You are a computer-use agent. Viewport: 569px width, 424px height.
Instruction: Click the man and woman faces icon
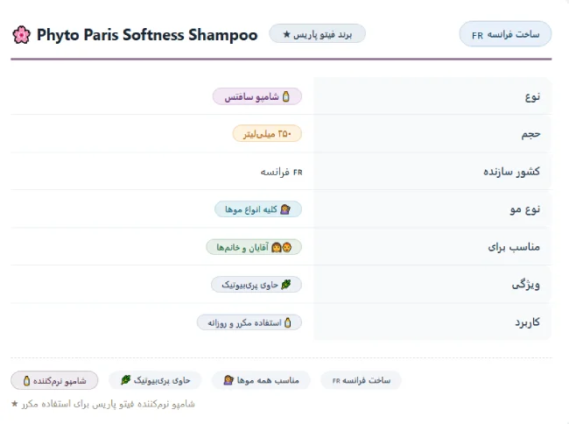click(282, 247)
